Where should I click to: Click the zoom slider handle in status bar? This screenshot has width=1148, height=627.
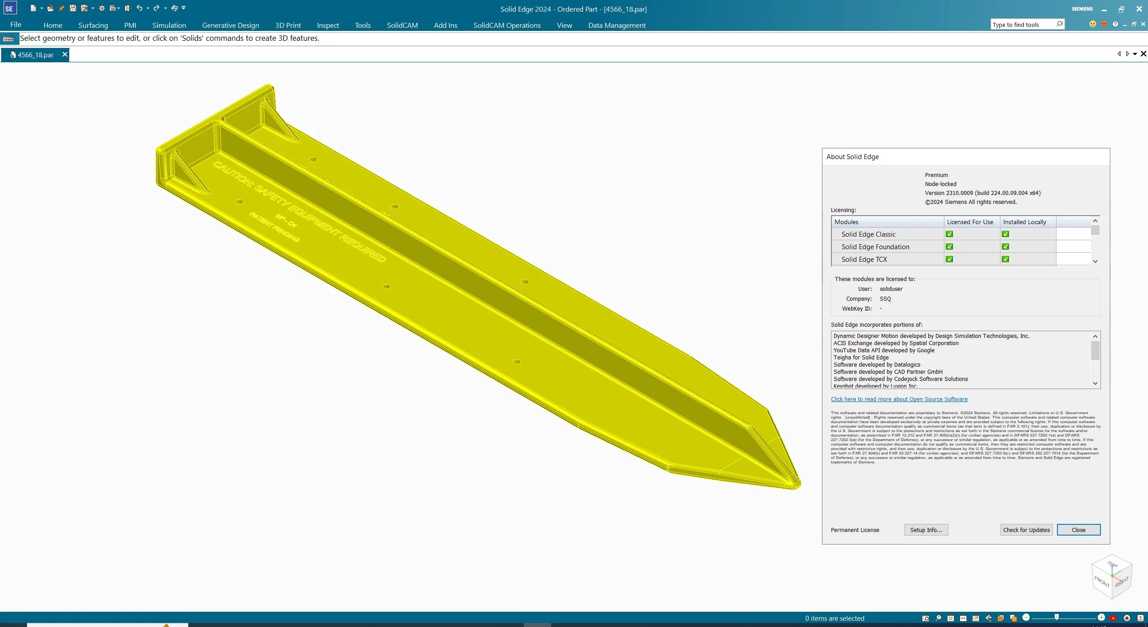(x=1057, y=618)
